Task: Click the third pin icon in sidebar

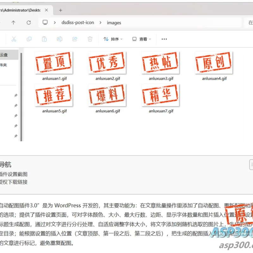Action: (15, 116)
